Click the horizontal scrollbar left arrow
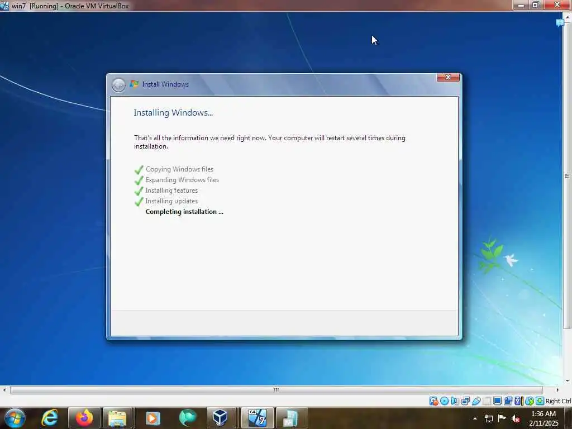 (x=4, y=390)
